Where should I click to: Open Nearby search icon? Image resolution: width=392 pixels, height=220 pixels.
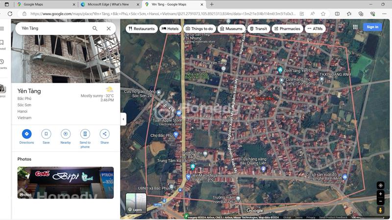point(66,134)
